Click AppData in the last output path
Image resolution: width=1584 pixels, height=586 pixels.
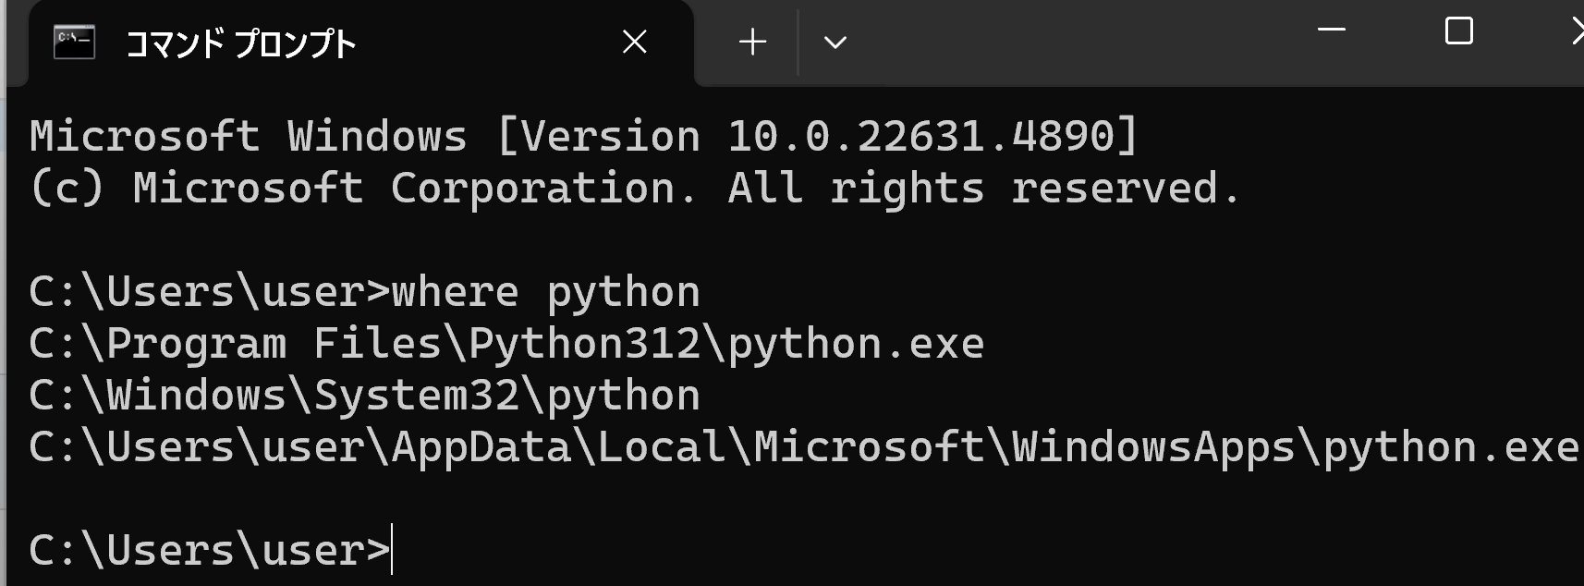coord(481,447)
